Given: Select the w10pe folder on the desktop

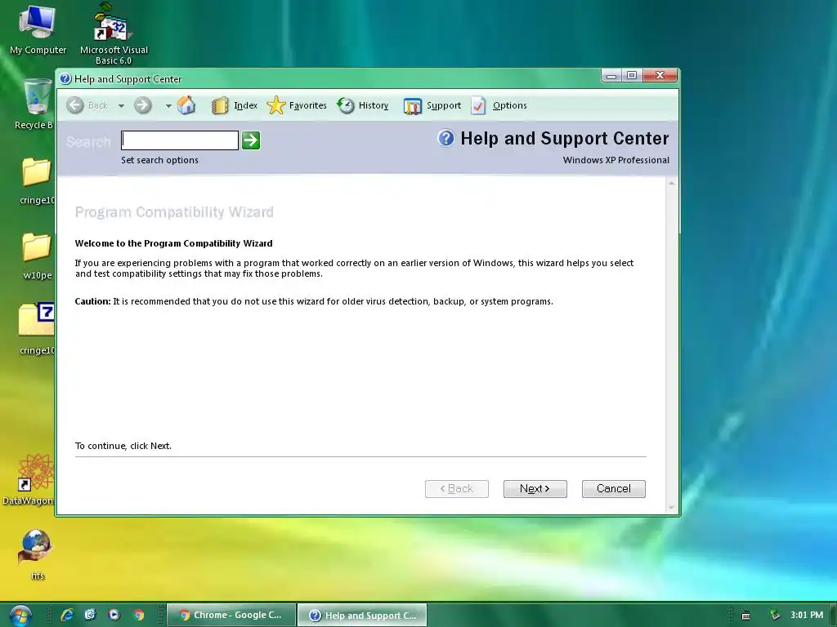Looking at the screenshot, I should click(37, 256).
